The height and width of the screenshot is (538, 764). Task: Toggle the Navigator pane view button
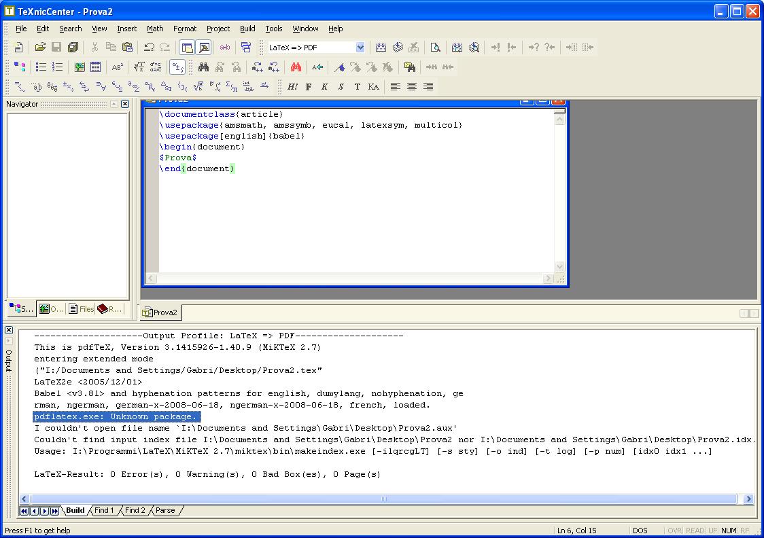(187, 48)
